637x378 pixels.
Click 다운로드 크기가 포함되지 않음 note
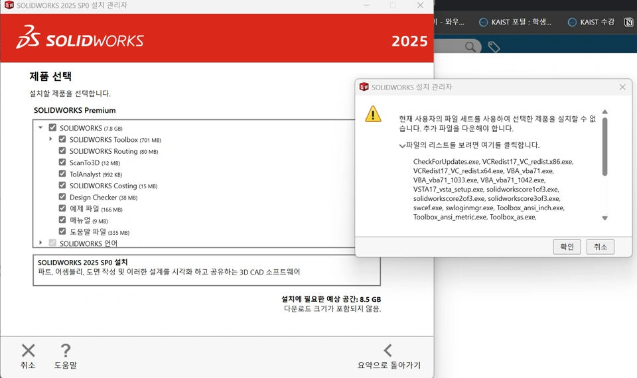(332, 309)
